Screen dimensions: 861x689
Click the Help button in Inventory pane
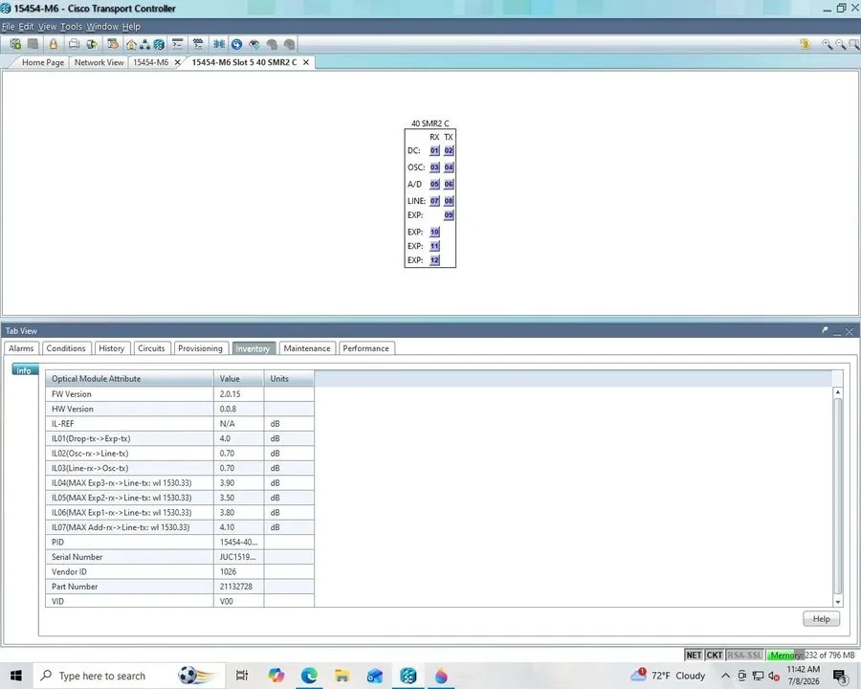coord(822,619)
